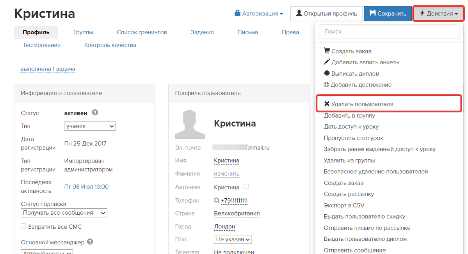Click the smiley icon beside Добавить достижение
The image size is (468, 254).
(326, 85)
